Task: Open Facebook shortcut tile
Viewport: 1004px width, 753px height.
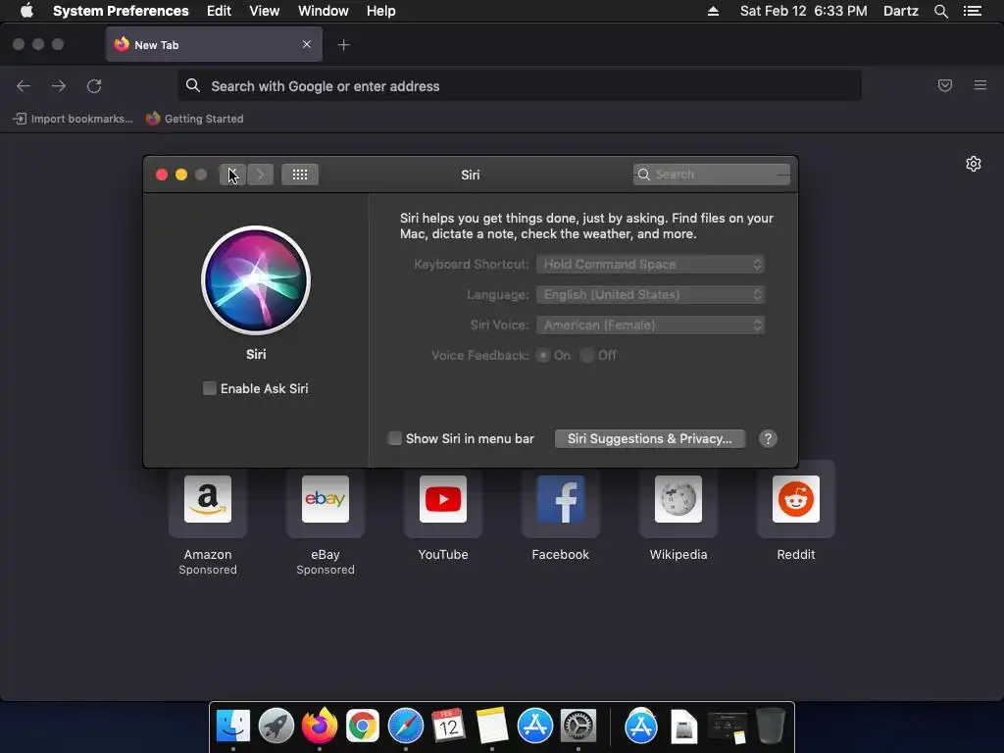Action: click(560, 499)
